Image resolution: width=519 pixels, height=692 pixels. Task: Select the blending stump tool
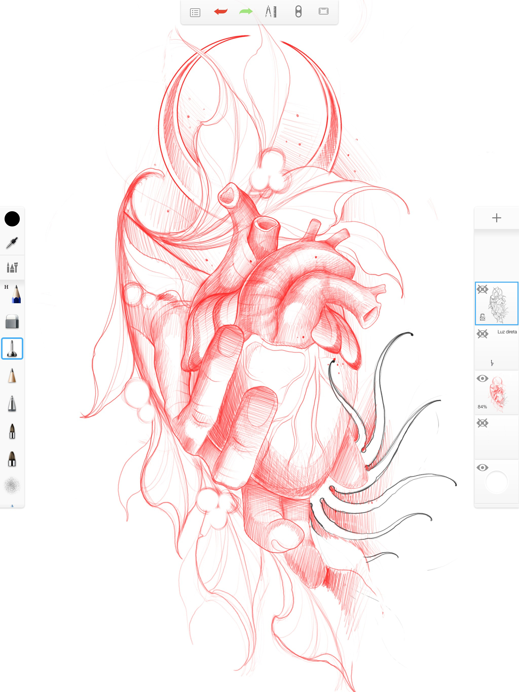(x=12, y=348)
